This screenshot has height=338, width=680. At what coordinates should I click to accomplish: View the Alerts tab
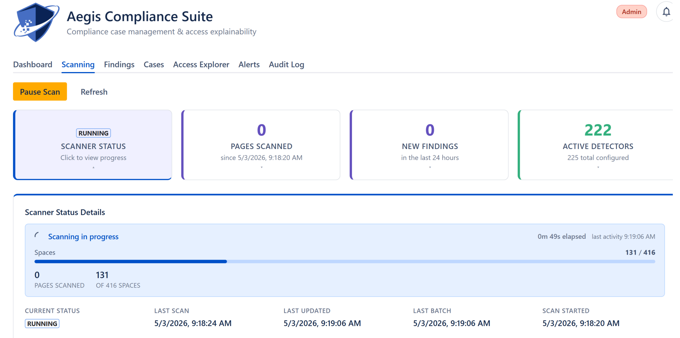249,65
